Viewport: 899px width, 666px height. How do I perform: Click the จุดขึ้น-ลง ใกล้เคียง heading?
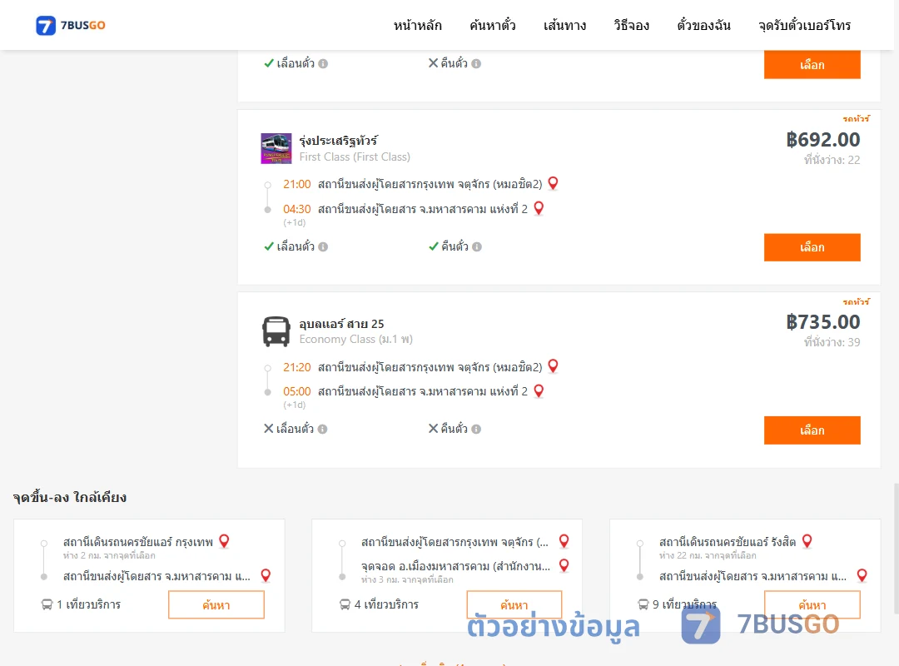(x=70, y=497)
